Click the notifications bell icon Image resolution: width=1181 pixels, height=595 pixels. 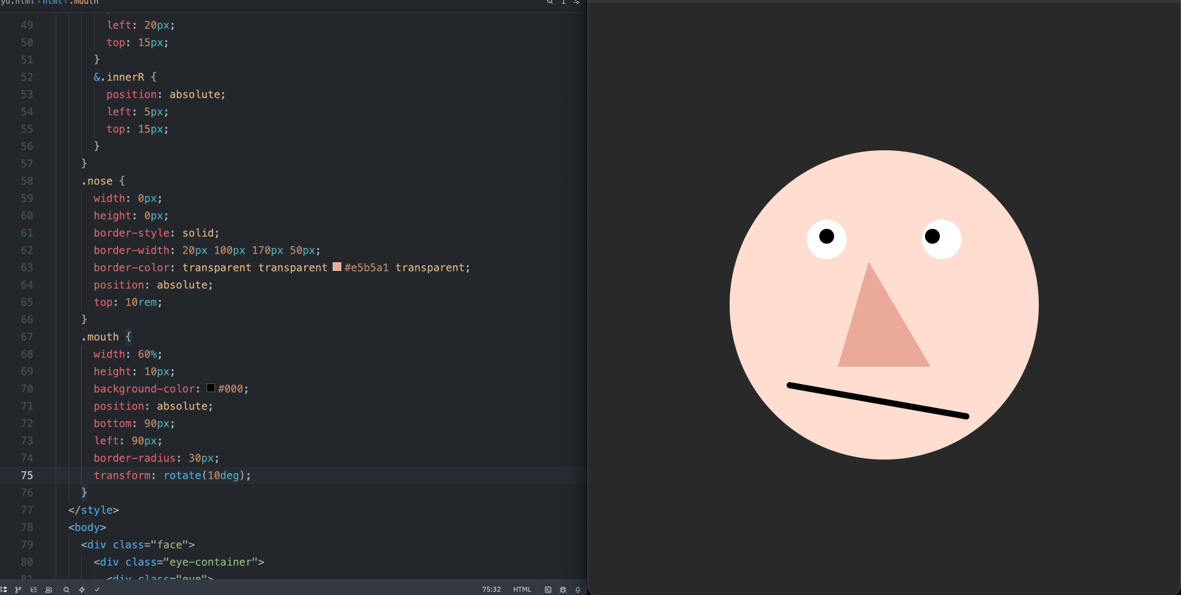[x=578, y=589]
